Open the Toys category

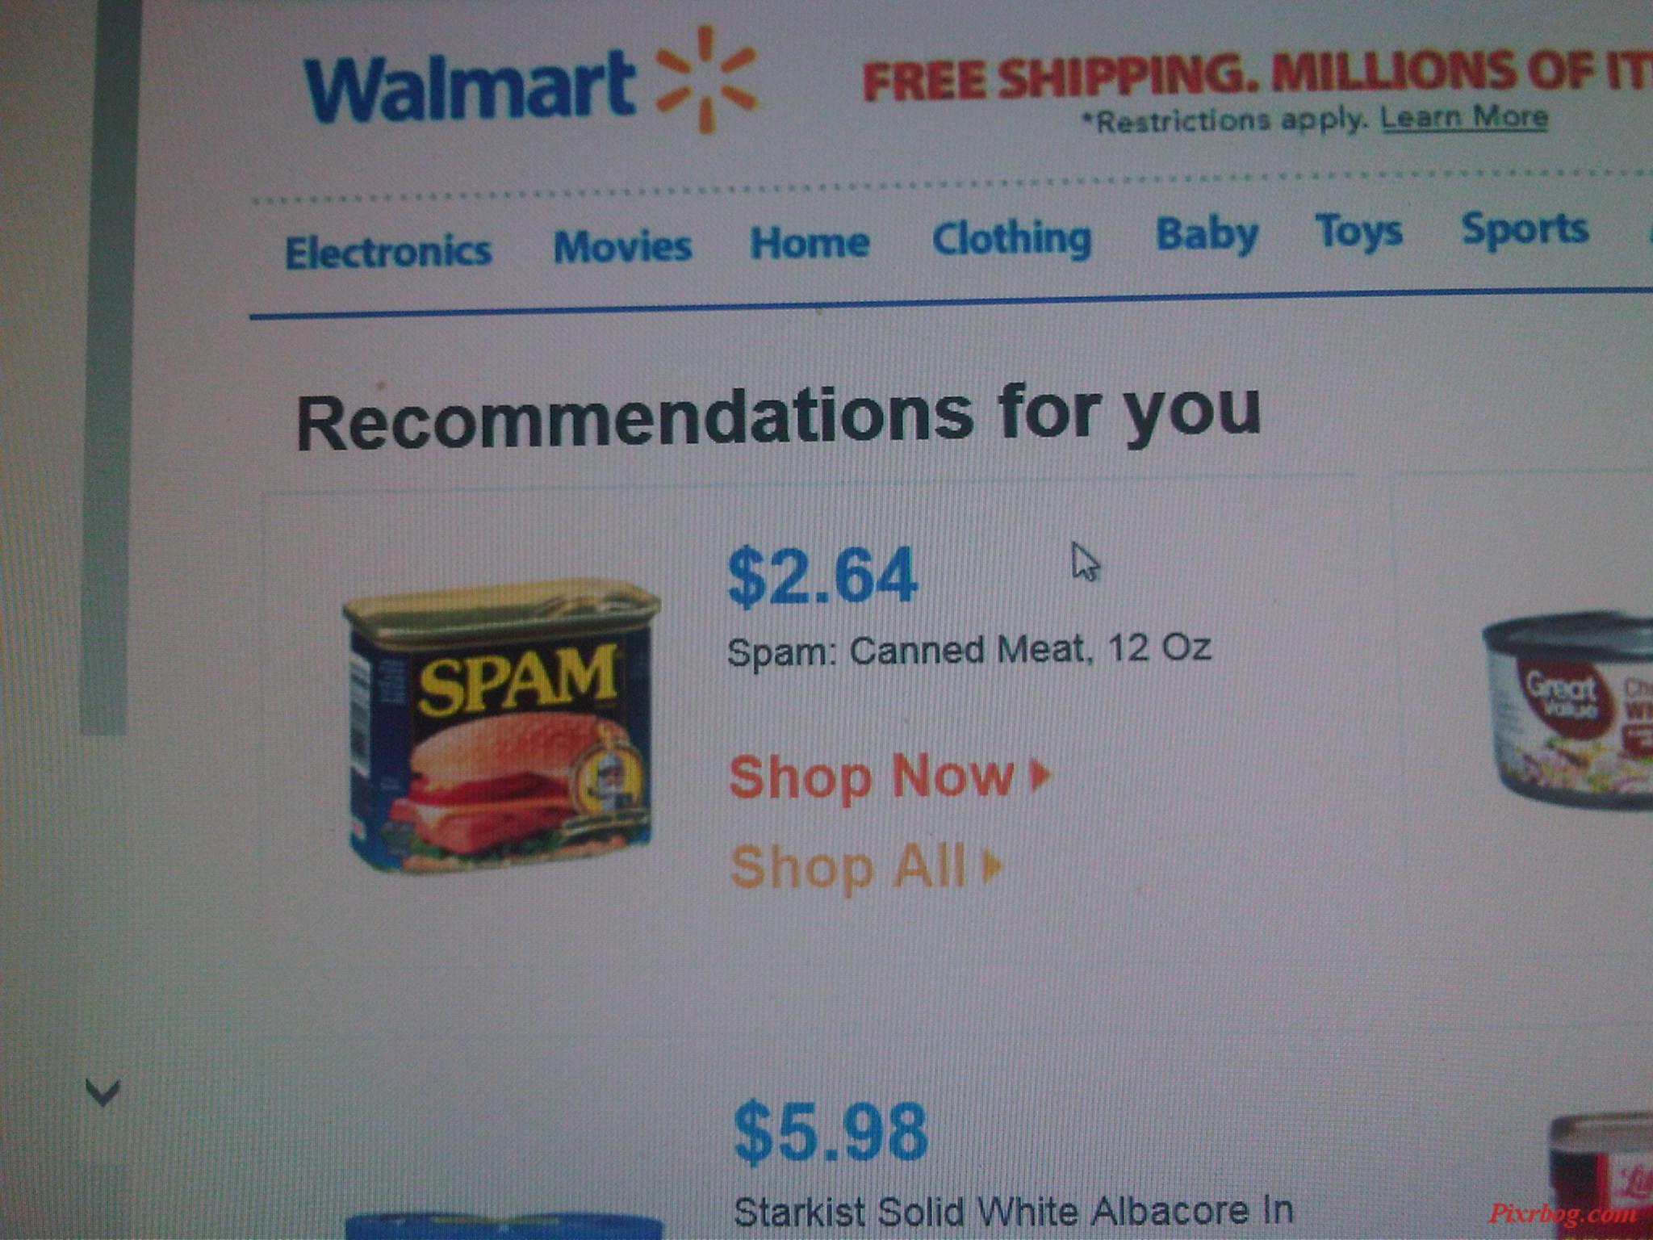pyautogui.click(x=1358, y=232)
